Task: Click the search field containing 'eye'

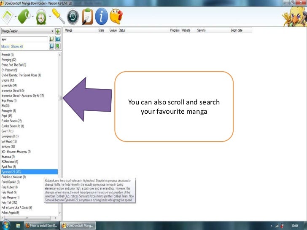Action: pos(24,39)
